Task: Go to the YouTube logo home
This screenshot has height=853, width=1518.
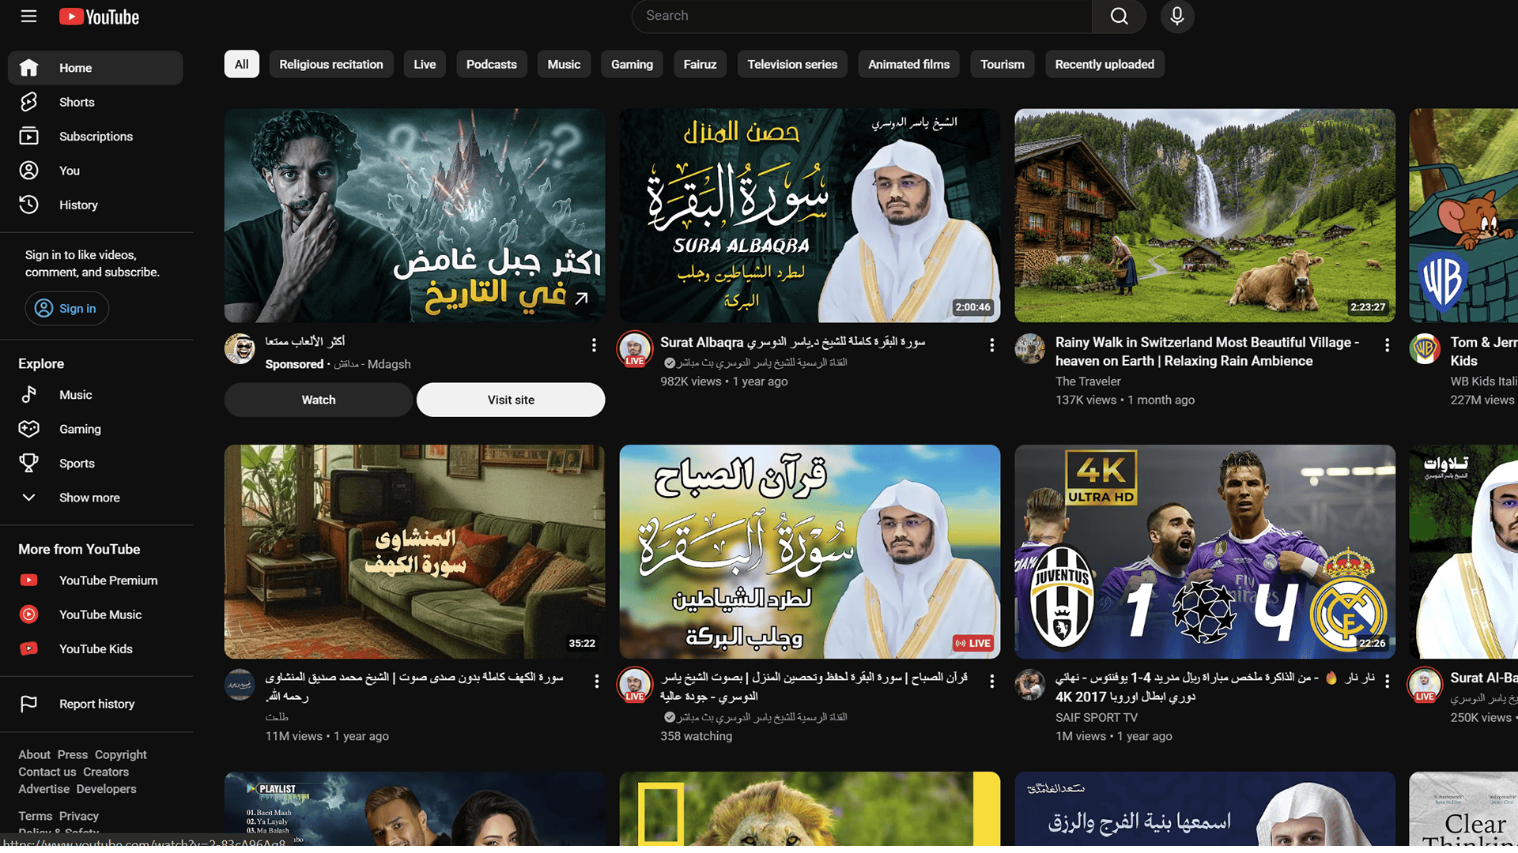Action: 99,17
